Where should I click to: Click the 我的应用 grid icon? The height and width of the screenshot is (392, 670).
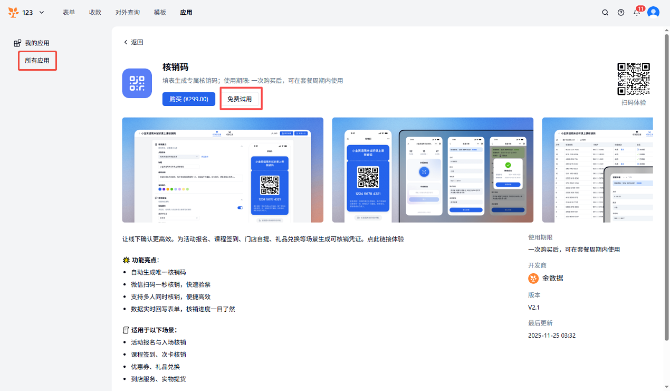click(17, 43)
